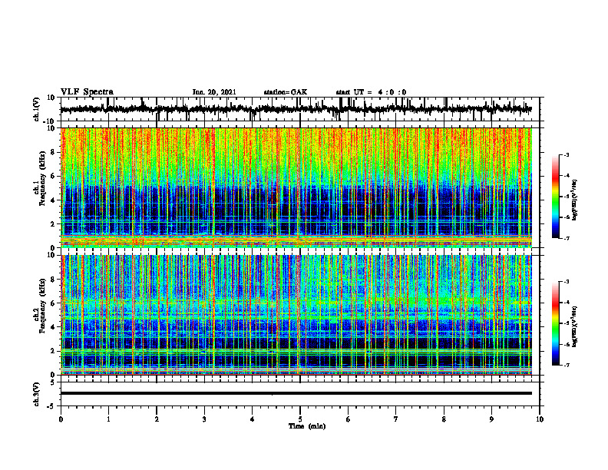Click the "Time (min)" x-axis label
Image resolution: width=608 pixels, height=470 pixels.
[307, 426]
